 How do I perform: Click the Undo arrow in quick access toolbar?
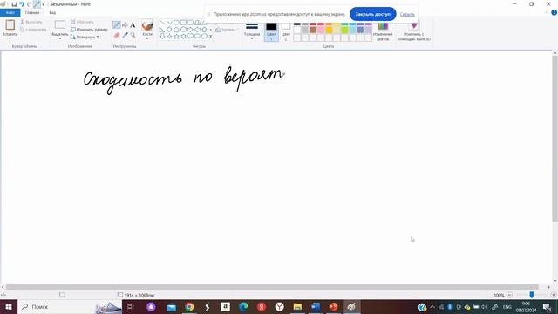(22, 4)
